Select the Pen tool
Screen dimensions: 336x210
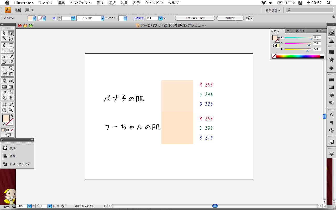click(4, 45)
